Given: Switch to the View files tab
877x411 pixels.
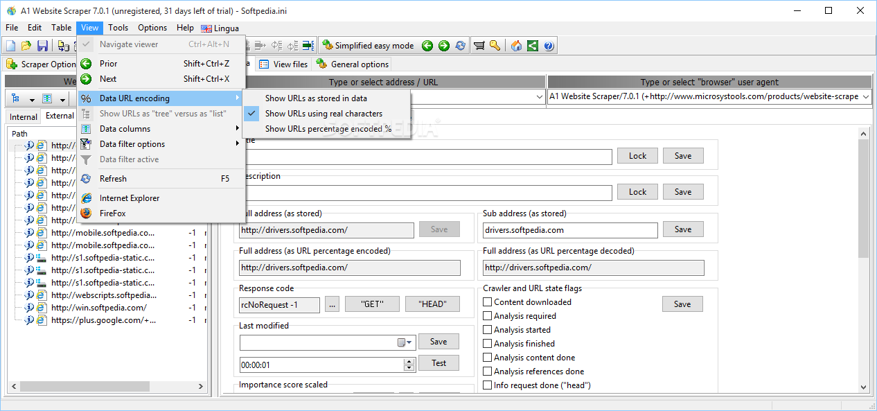Looking at the screenshot, I should coord(283,64).
